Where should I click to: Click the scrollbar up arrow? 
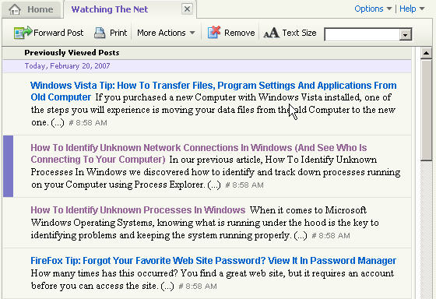pos(426,53)
